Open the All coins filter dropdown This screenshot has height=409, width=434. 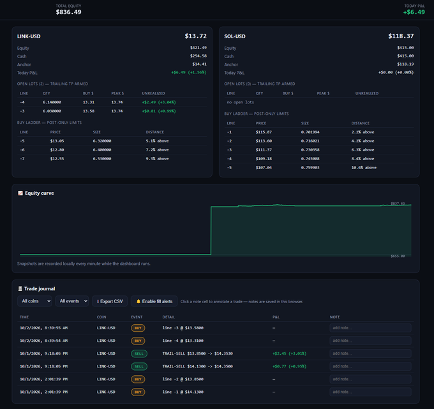point(34,301)
